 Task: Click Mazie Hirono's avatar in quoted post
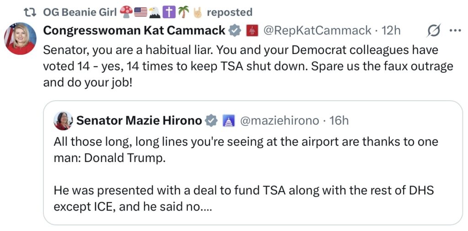(x=63, y=121)
